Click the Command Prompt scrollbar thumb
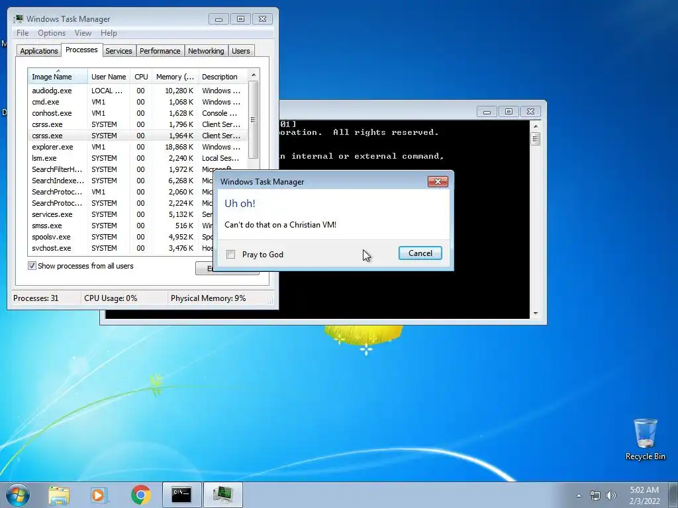 (535, 139)
